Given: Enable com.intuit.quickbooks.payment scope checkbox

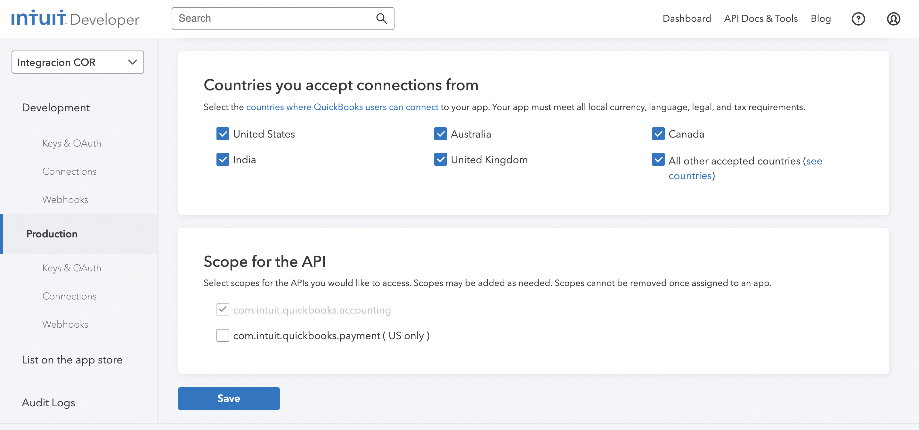Looking at the screenshot, I should coord(223,335).
